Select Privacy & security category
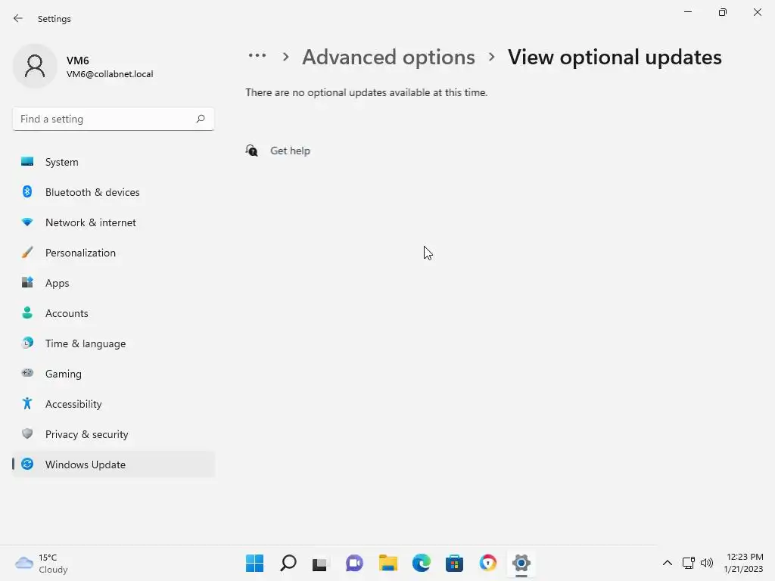Screen dimensions: 775x581 tap(114, 434)
